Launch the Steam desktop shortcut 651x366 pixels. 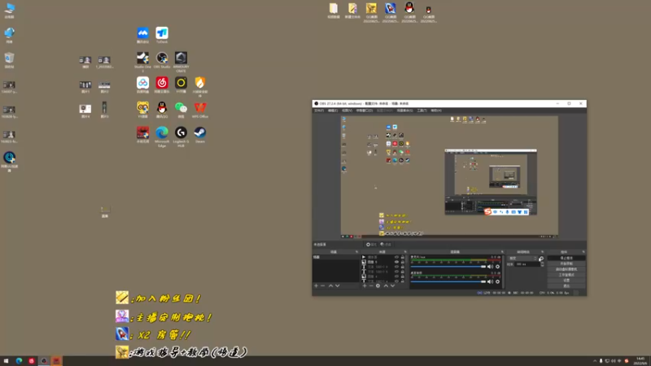199,134
